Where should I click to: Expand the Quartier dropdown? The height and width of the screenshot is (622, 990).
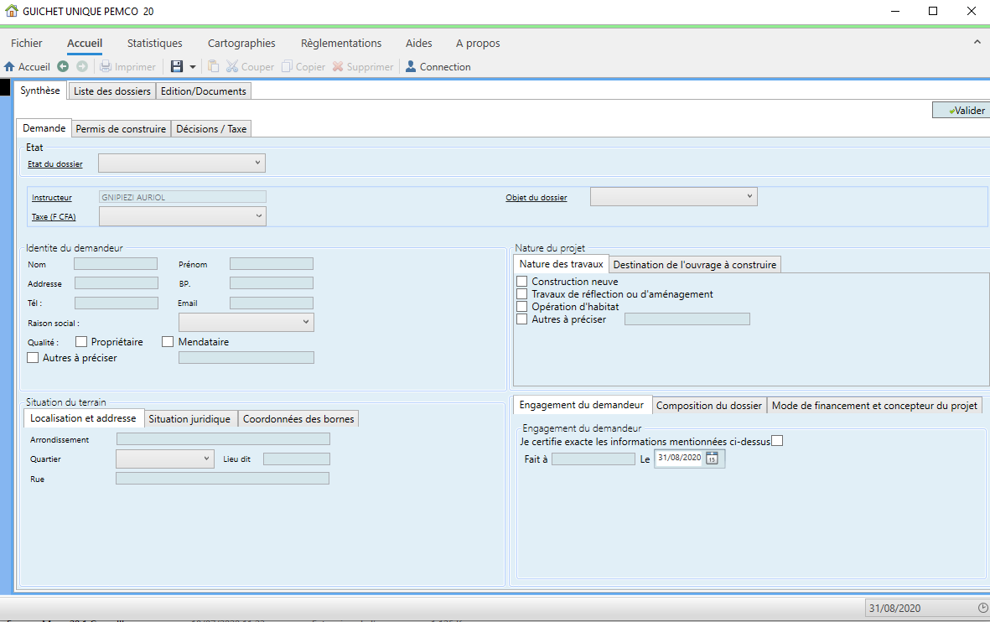click(x=165, y=459)
